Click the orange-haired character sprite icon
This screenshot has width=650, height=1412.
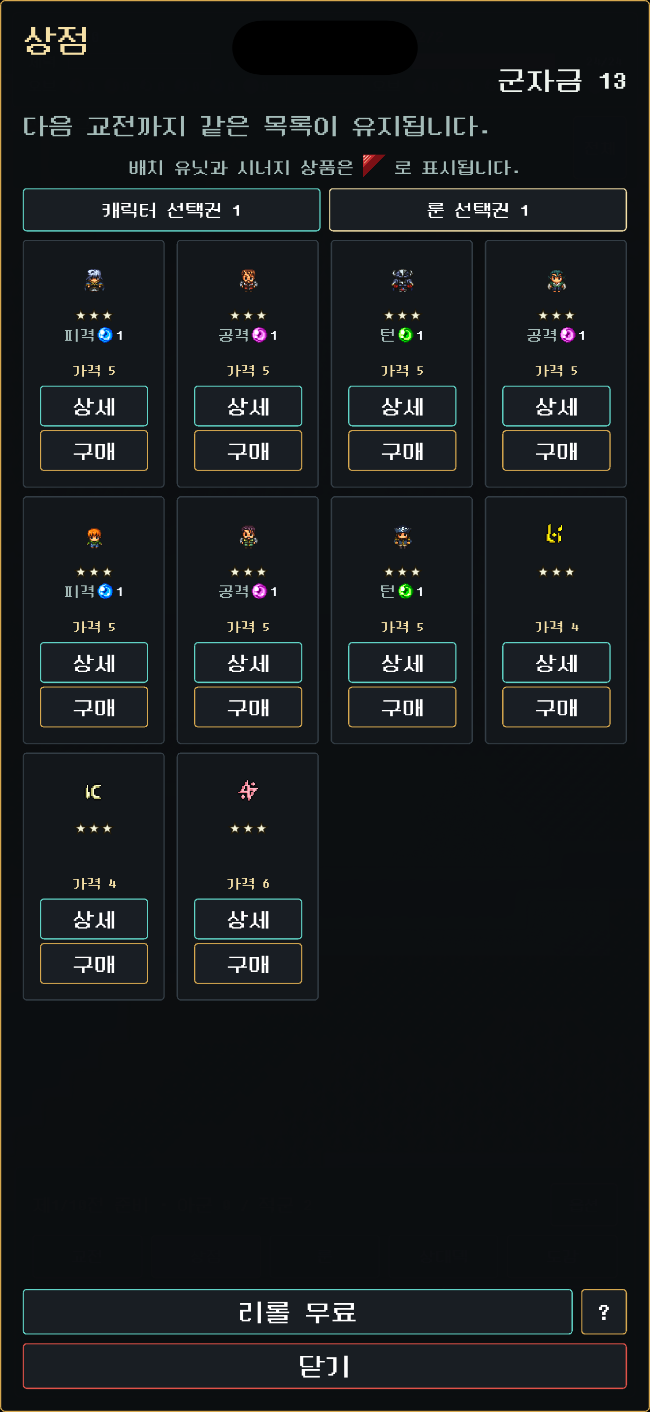[x=94, y=537]
